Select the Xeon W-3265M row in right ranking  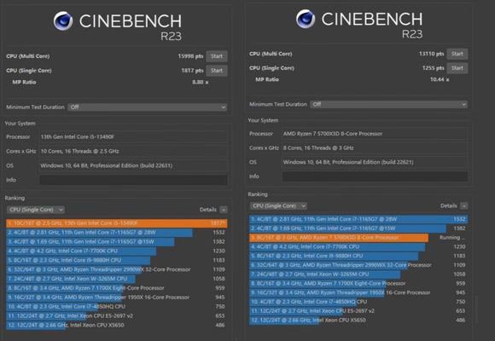pos(358,275)
